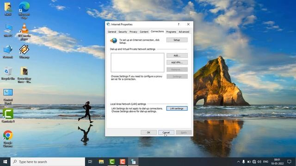
Task: Click the microphone tray icon
Action: tap(244, 162)
